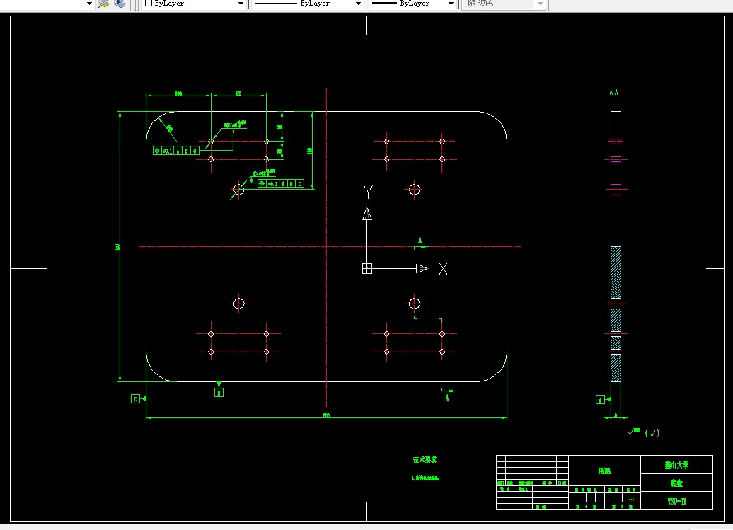Select datum A box beside section view
The height and width of the screenshot is (530, 733).
pos(600,400)
